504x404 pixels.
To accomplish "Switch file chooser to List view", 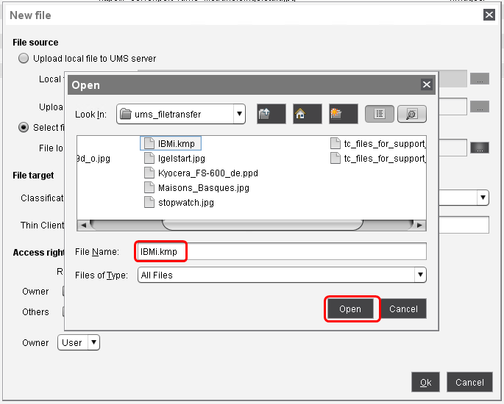I will tap(380, 114).
